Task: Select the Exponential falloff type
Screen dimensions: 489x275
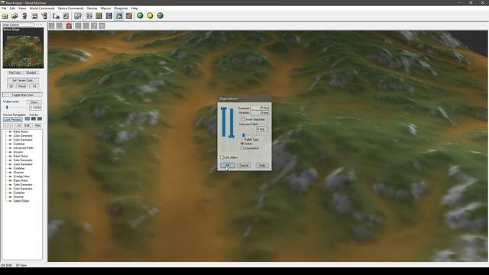Action: tap(242, 148)
